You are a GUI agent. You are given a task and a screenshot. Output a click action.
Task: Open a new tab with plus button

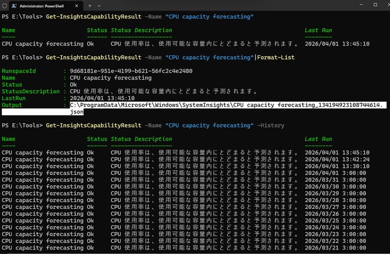tap(90, 6)
